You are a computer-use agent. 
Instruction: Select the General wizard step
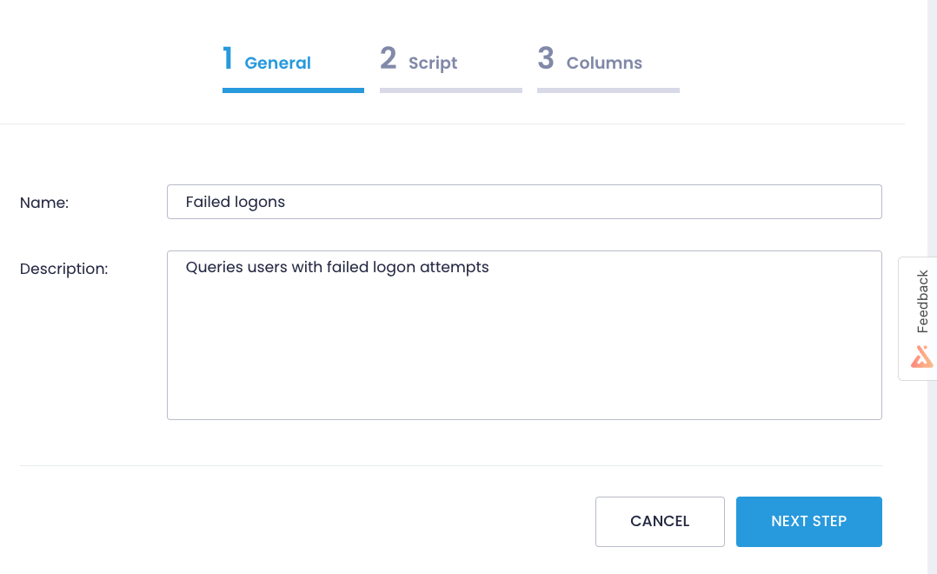point(277,63)
